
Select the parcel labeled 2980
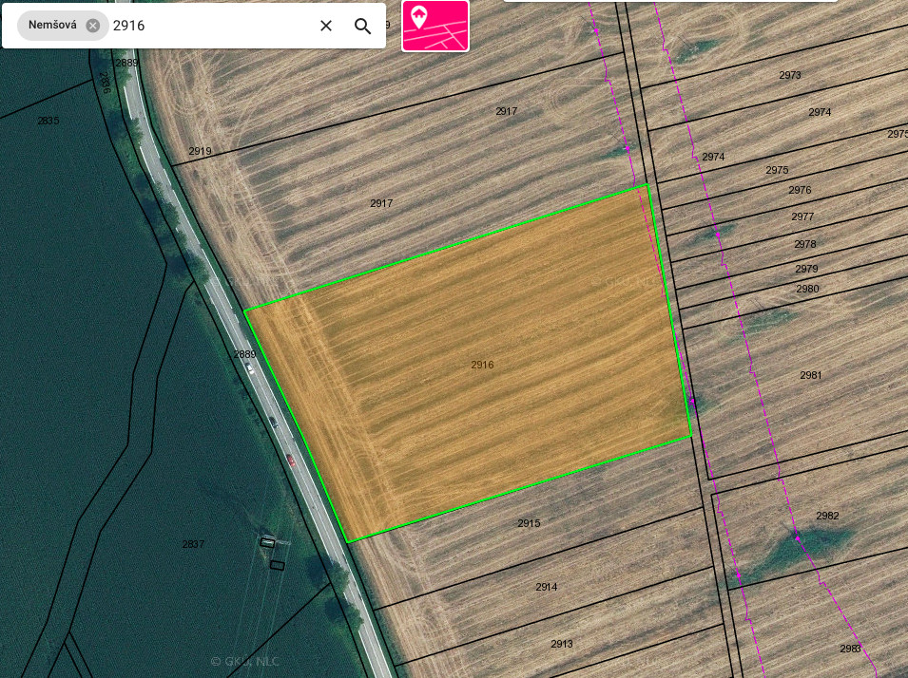[807, 289]
